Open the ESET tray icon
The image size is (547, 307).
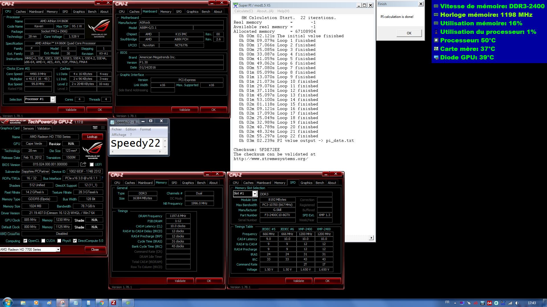(x=496, y=303)
